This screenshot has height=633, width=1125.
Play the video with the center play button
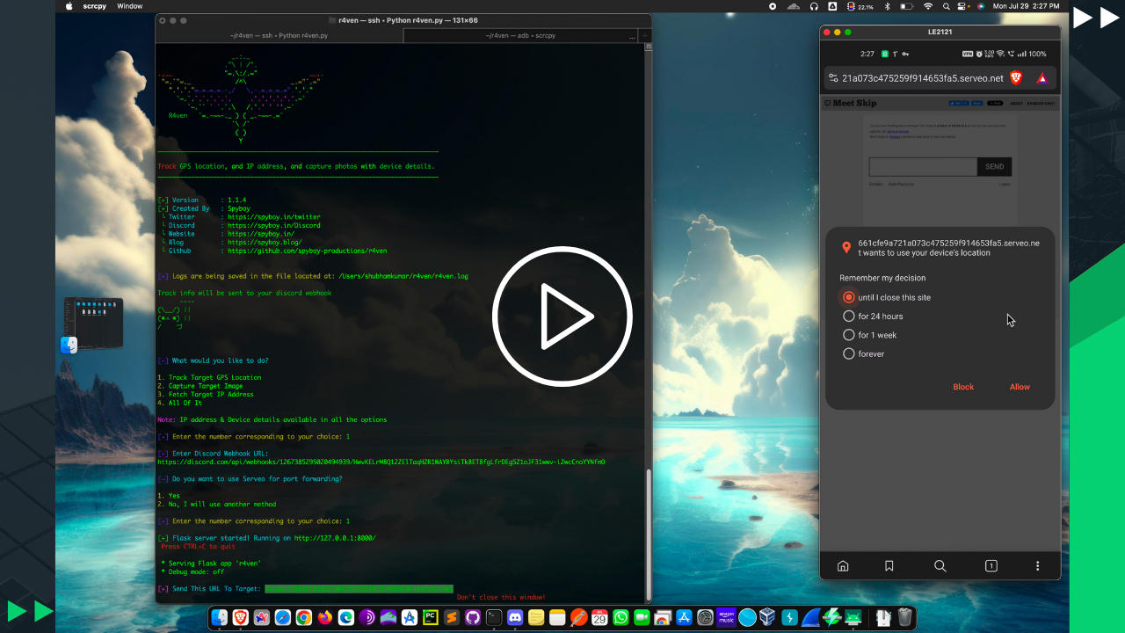(562, 316)
